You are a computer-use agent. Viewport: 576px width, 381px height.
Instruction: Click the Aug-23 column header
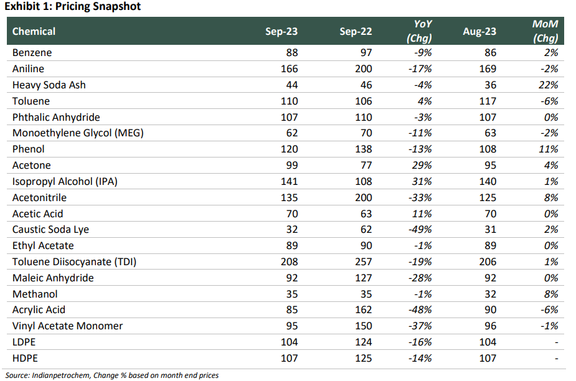click(479, 31)
